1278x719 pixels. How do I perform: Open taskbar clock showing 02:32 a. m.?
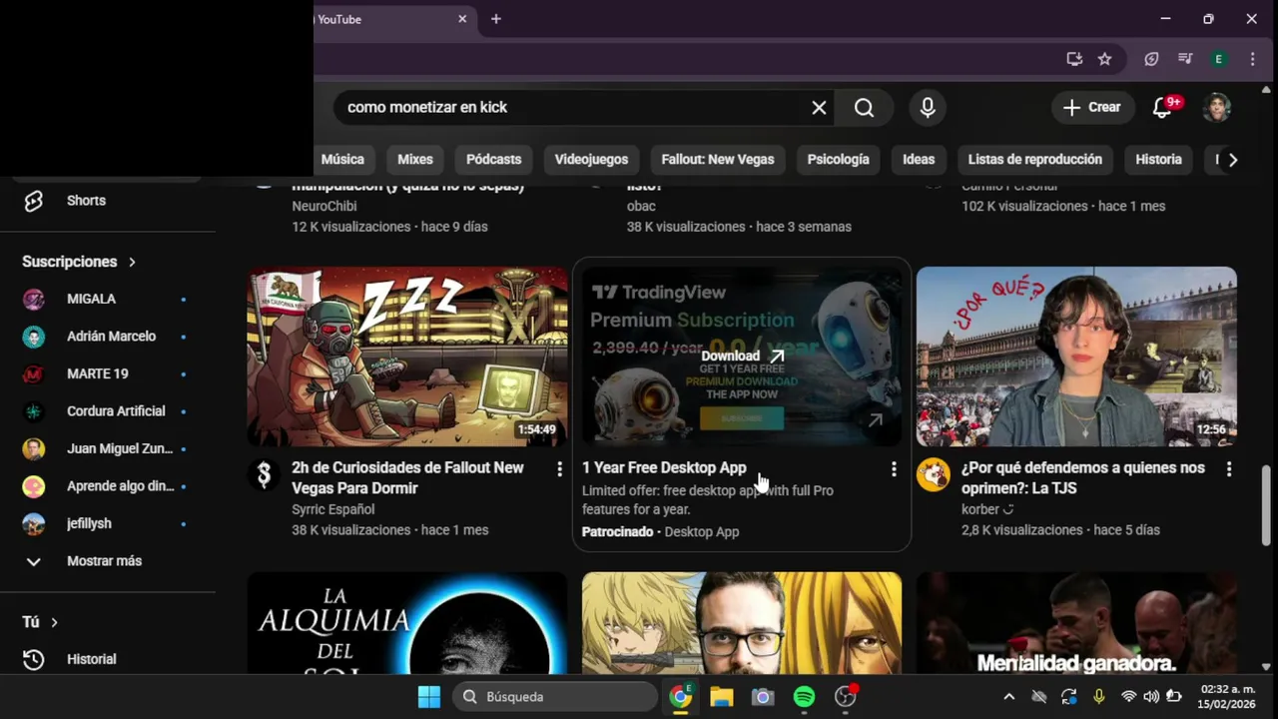pyautogui.click(x=1227, y=697)
